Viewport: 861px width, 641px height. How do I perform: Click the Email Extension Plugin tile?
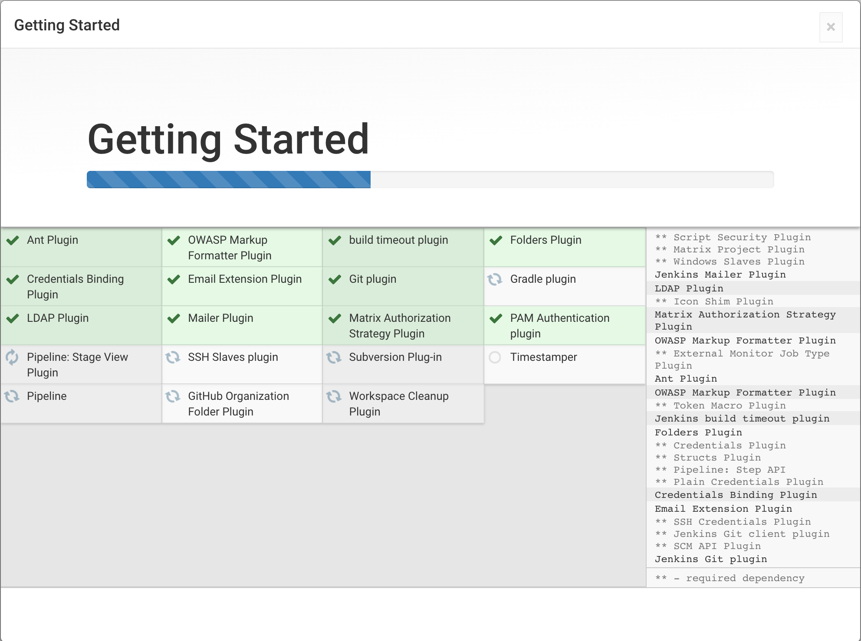pos(242,286)
